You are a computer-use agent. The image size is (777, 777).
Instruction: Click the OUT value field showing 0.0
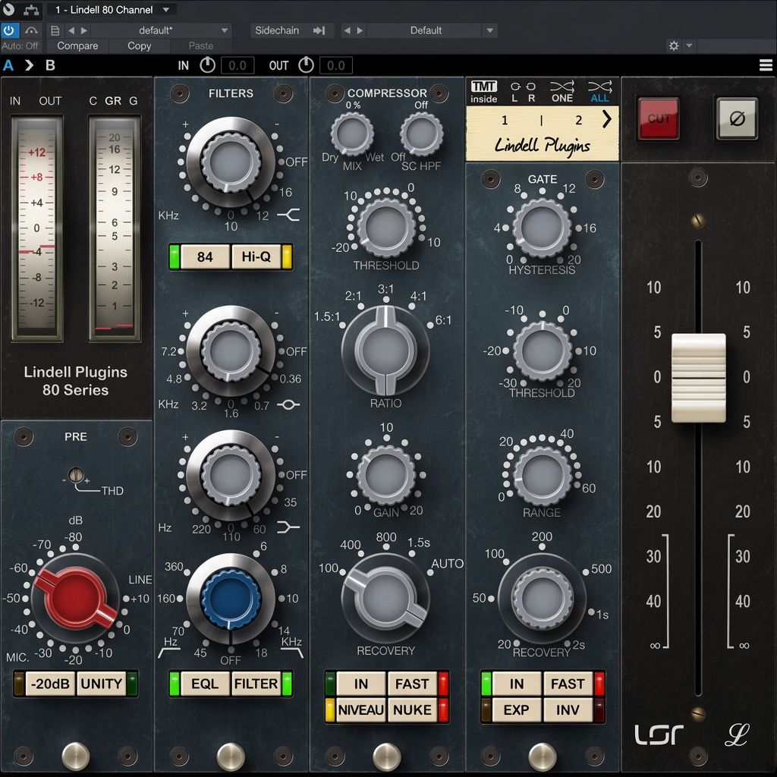click(335, 65)
